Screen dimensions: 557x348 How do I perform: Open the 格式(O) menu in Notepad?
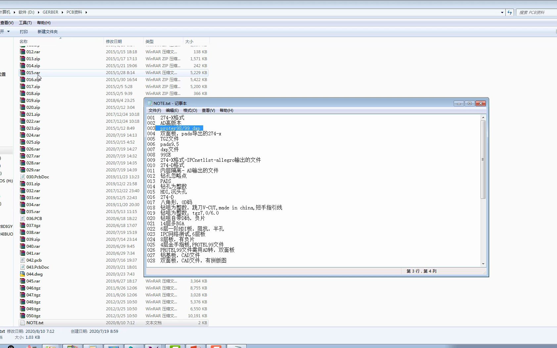(x=191, y=110)
